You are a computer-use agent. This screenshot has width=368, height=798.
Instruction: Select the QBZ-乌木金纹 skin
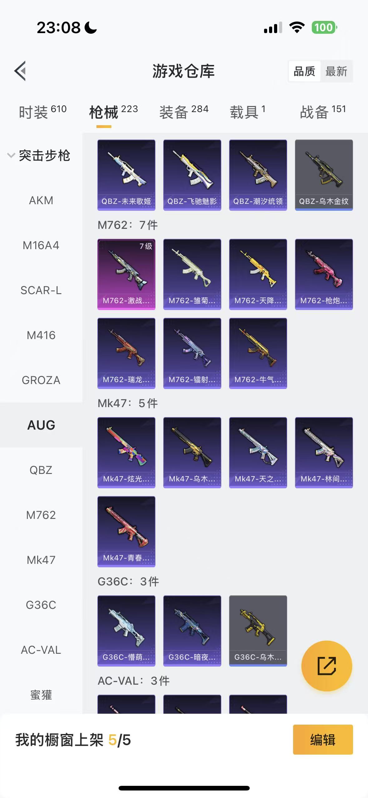coord(324,175)
